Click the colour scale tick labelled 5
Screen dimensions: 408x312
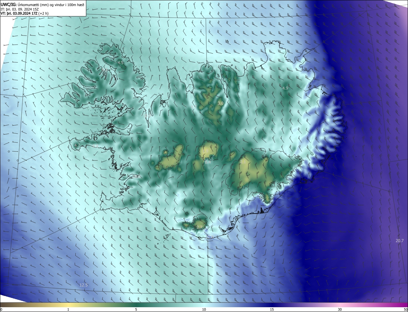[x=136, y=309]
